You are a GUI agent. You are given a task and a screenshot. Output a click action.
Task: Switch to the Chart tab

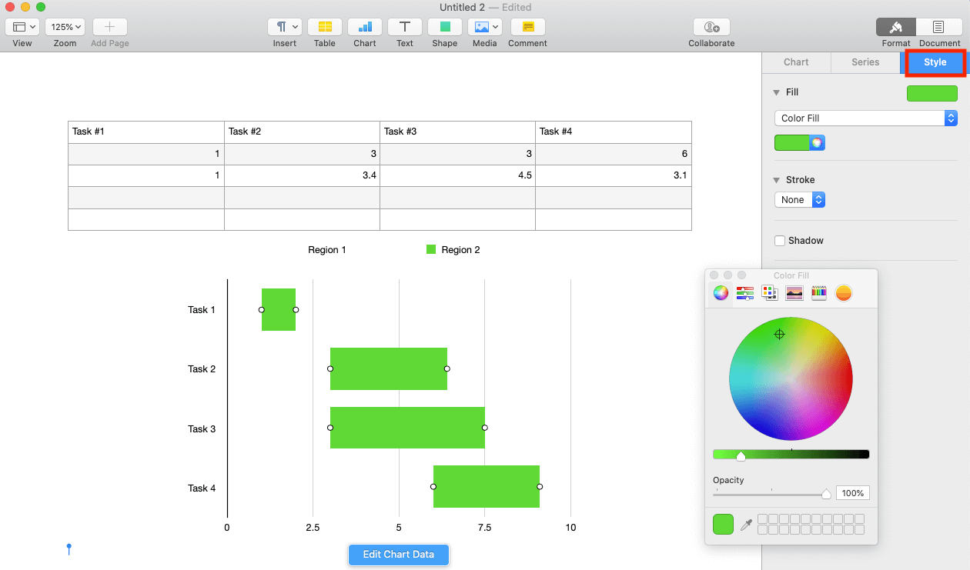click(796, 62)
